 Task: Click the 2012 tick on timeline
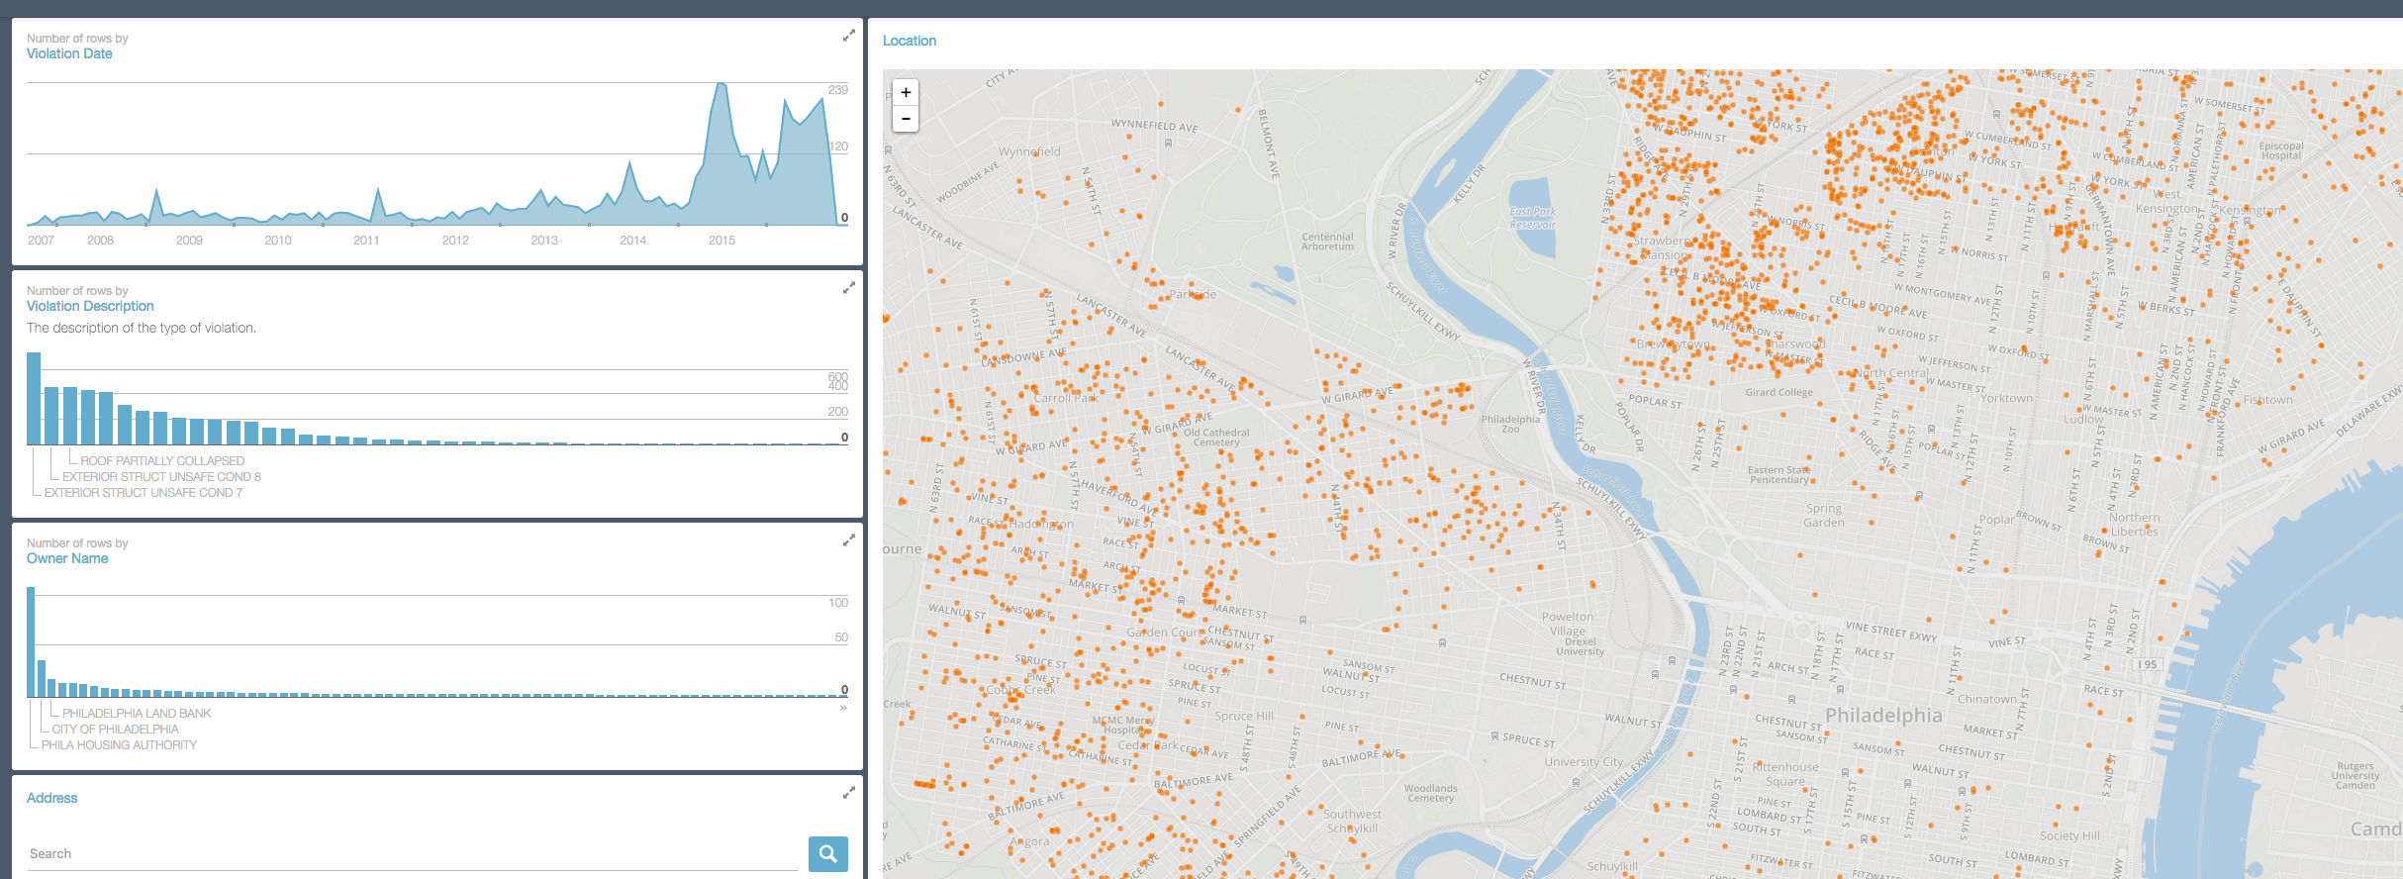click(455, 241)
